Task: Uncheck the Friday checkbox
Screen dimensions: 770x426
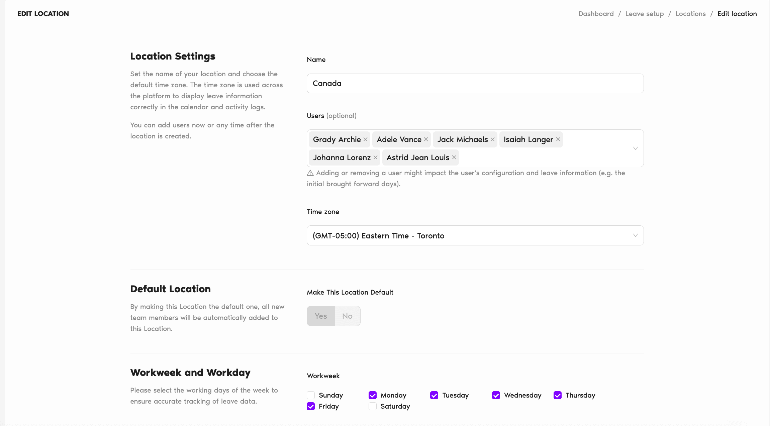Action: (x=311, y=406)
